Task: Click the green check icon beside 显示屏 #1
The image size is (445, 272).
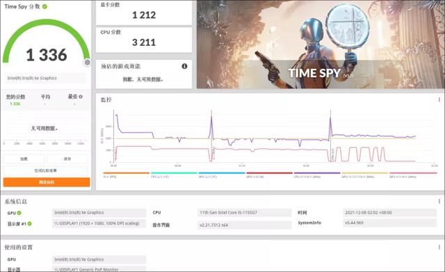Action: coord(29,224)
